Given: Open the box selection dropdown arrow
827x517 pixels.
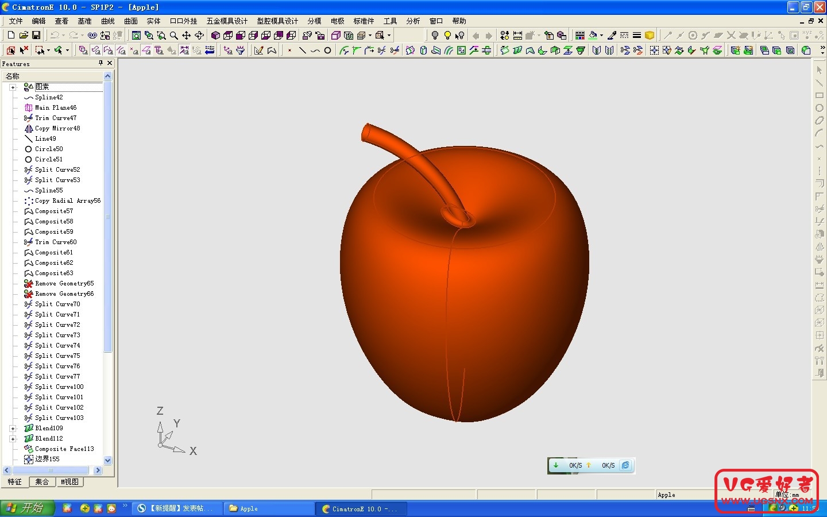Looking at the screenshot, I should pyautogui.click(x=48, y=51).
